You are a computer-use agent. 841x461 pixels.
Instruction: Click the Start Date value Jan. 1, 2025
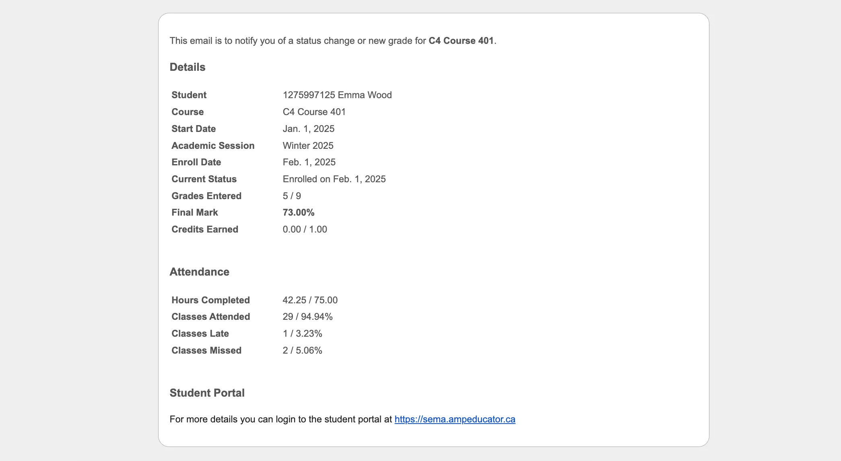coord(309,129)
